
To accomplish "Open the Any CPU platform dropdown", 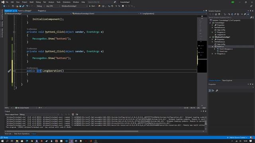I will click(x=53, y=6).
